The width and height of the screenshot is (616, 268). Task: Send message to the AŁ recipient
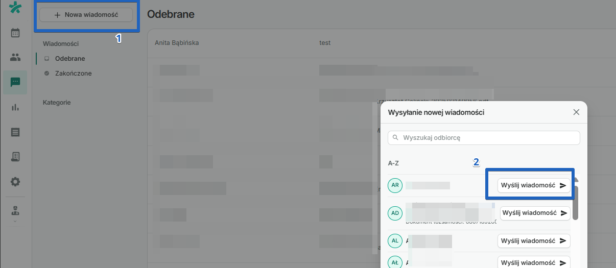(534, 263)
